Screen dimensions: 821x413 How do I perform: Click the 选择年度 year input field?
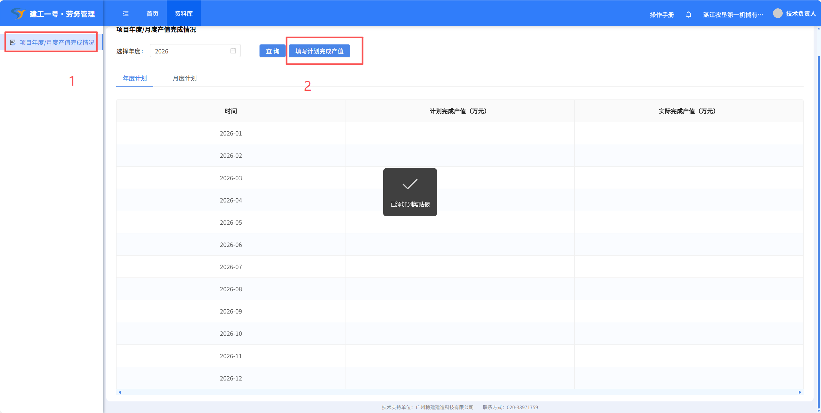pyautogui.click(x=190, y=51)
